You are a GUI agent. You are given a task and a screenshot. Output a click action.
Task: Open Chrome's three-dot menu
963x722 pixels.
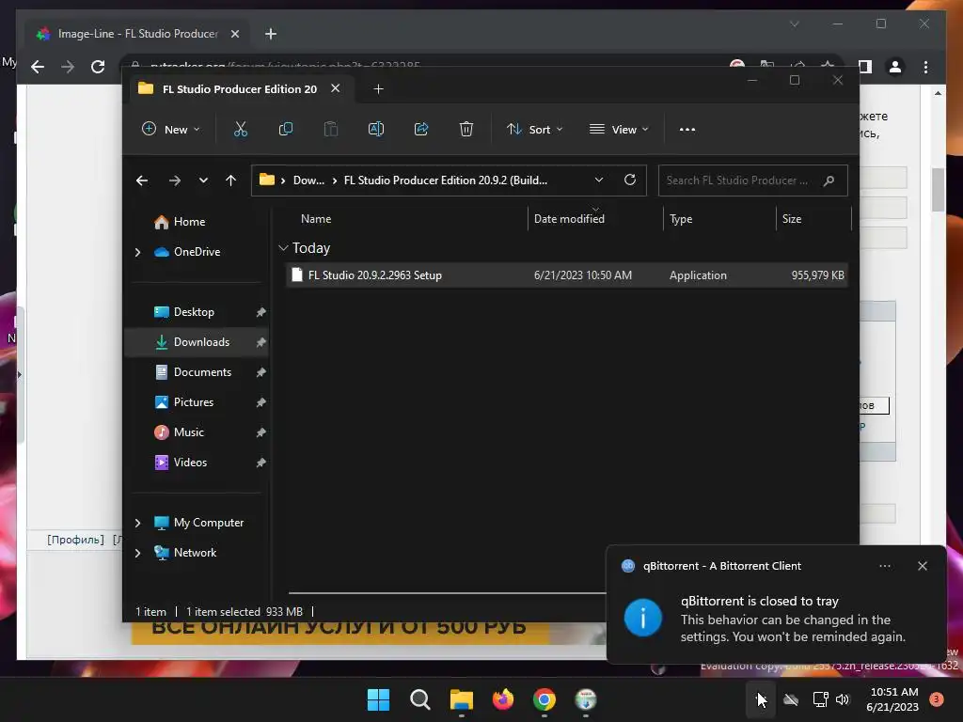[925, 67]
